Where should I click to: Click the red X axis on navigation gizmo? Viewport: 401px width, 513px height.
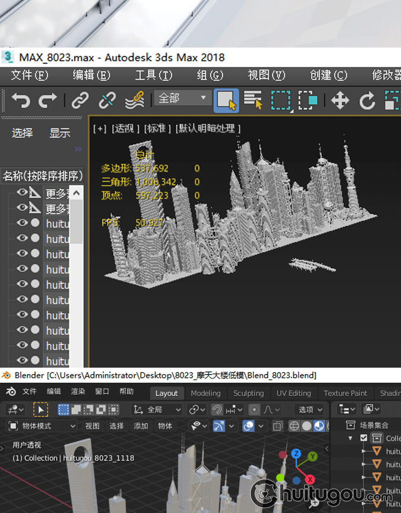[x=309, y=479]
